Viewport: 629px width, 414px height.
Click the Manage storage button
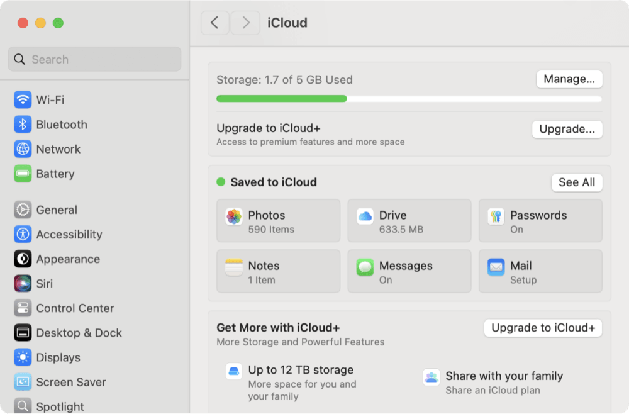(x=569, y=79)
